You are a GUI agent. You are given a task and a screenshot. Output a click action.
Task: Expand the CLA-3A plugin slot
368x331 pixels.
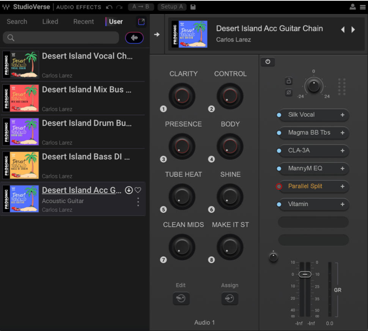click(x=342, y=151)
